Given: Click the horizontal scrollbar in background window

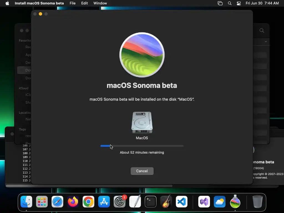Looking at the screenshot, I should click(89, 186).
